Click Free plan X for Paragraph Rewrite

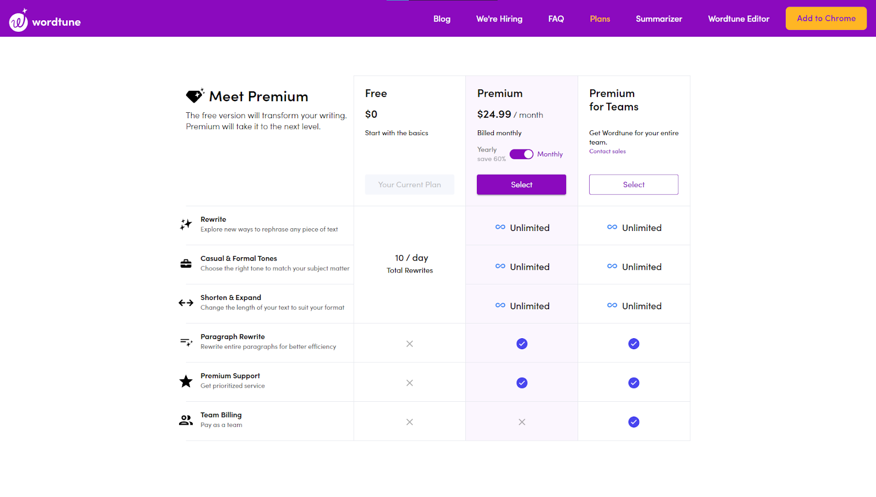pos(410,344)
